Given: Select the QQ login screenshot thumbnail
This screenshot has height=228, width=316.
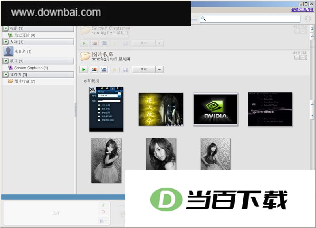Looking at the screenshot, I should point(106,109).
